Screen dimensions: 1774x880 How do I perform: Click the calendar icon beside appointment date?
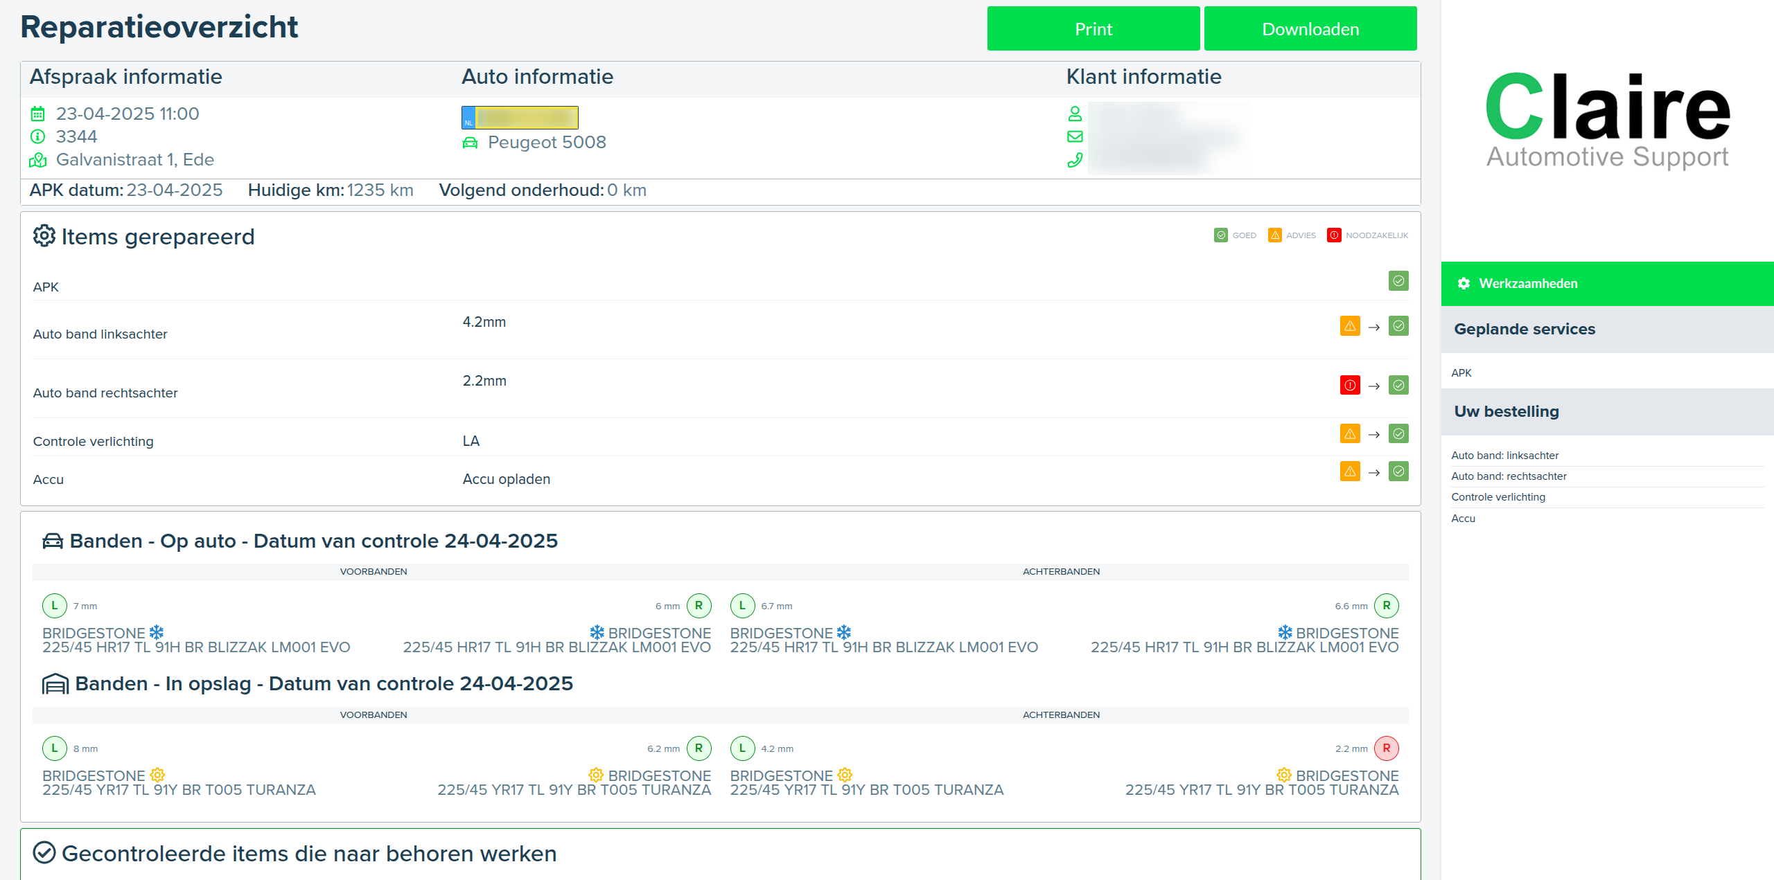pyautogui.click(x=38, y=114)
